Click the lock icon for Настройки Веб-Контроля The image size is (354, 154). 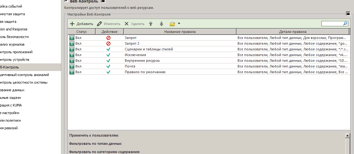coord(348,14)
